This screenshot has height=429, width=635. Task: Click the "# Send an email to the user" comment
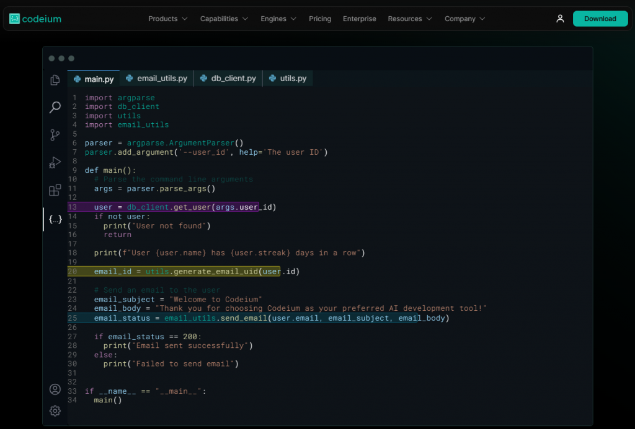coord(157,290)
